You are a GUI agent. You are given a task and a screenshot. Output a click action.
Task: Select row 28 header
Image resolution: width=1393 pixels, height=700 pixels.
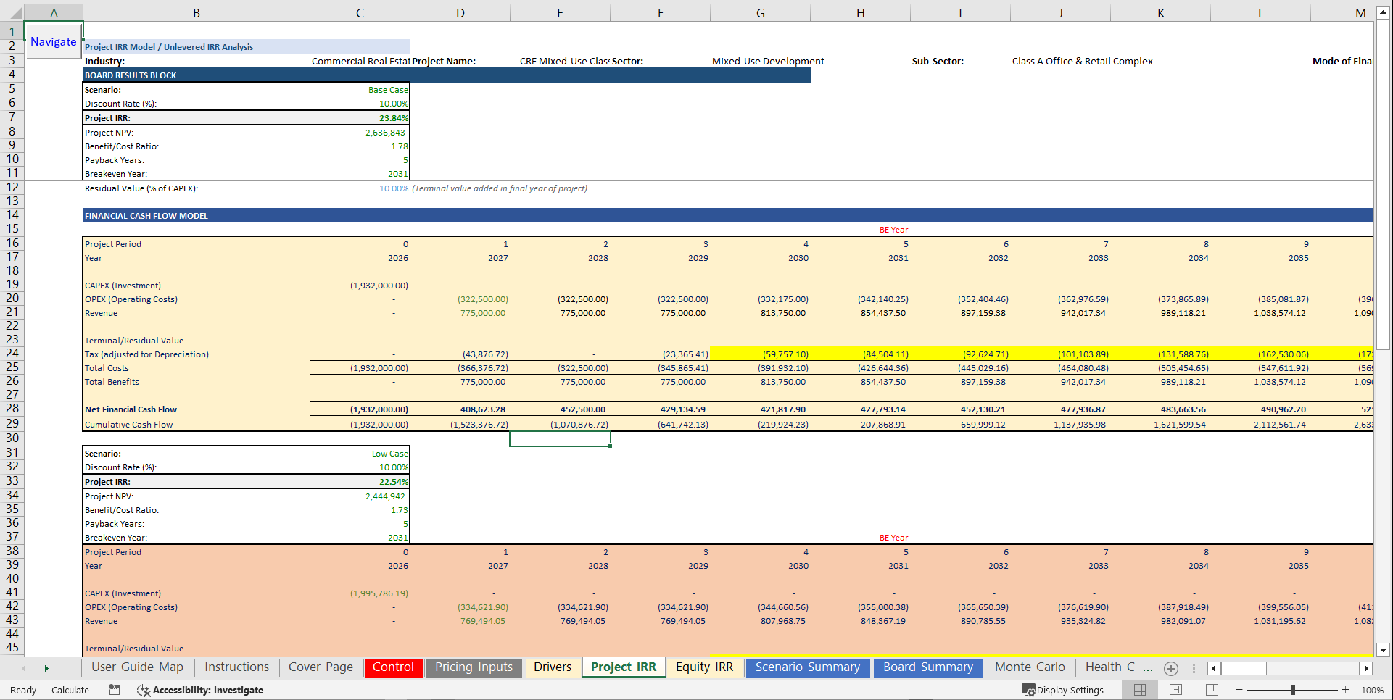(x=12, y=409)
